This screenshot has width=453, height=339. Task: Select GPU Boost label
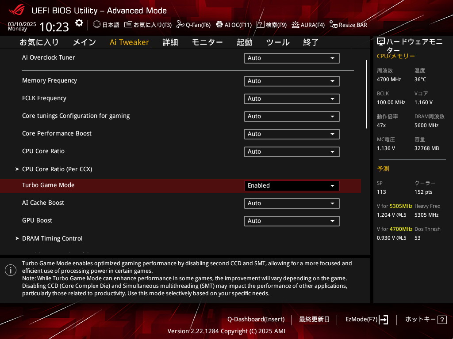(37, 220)
